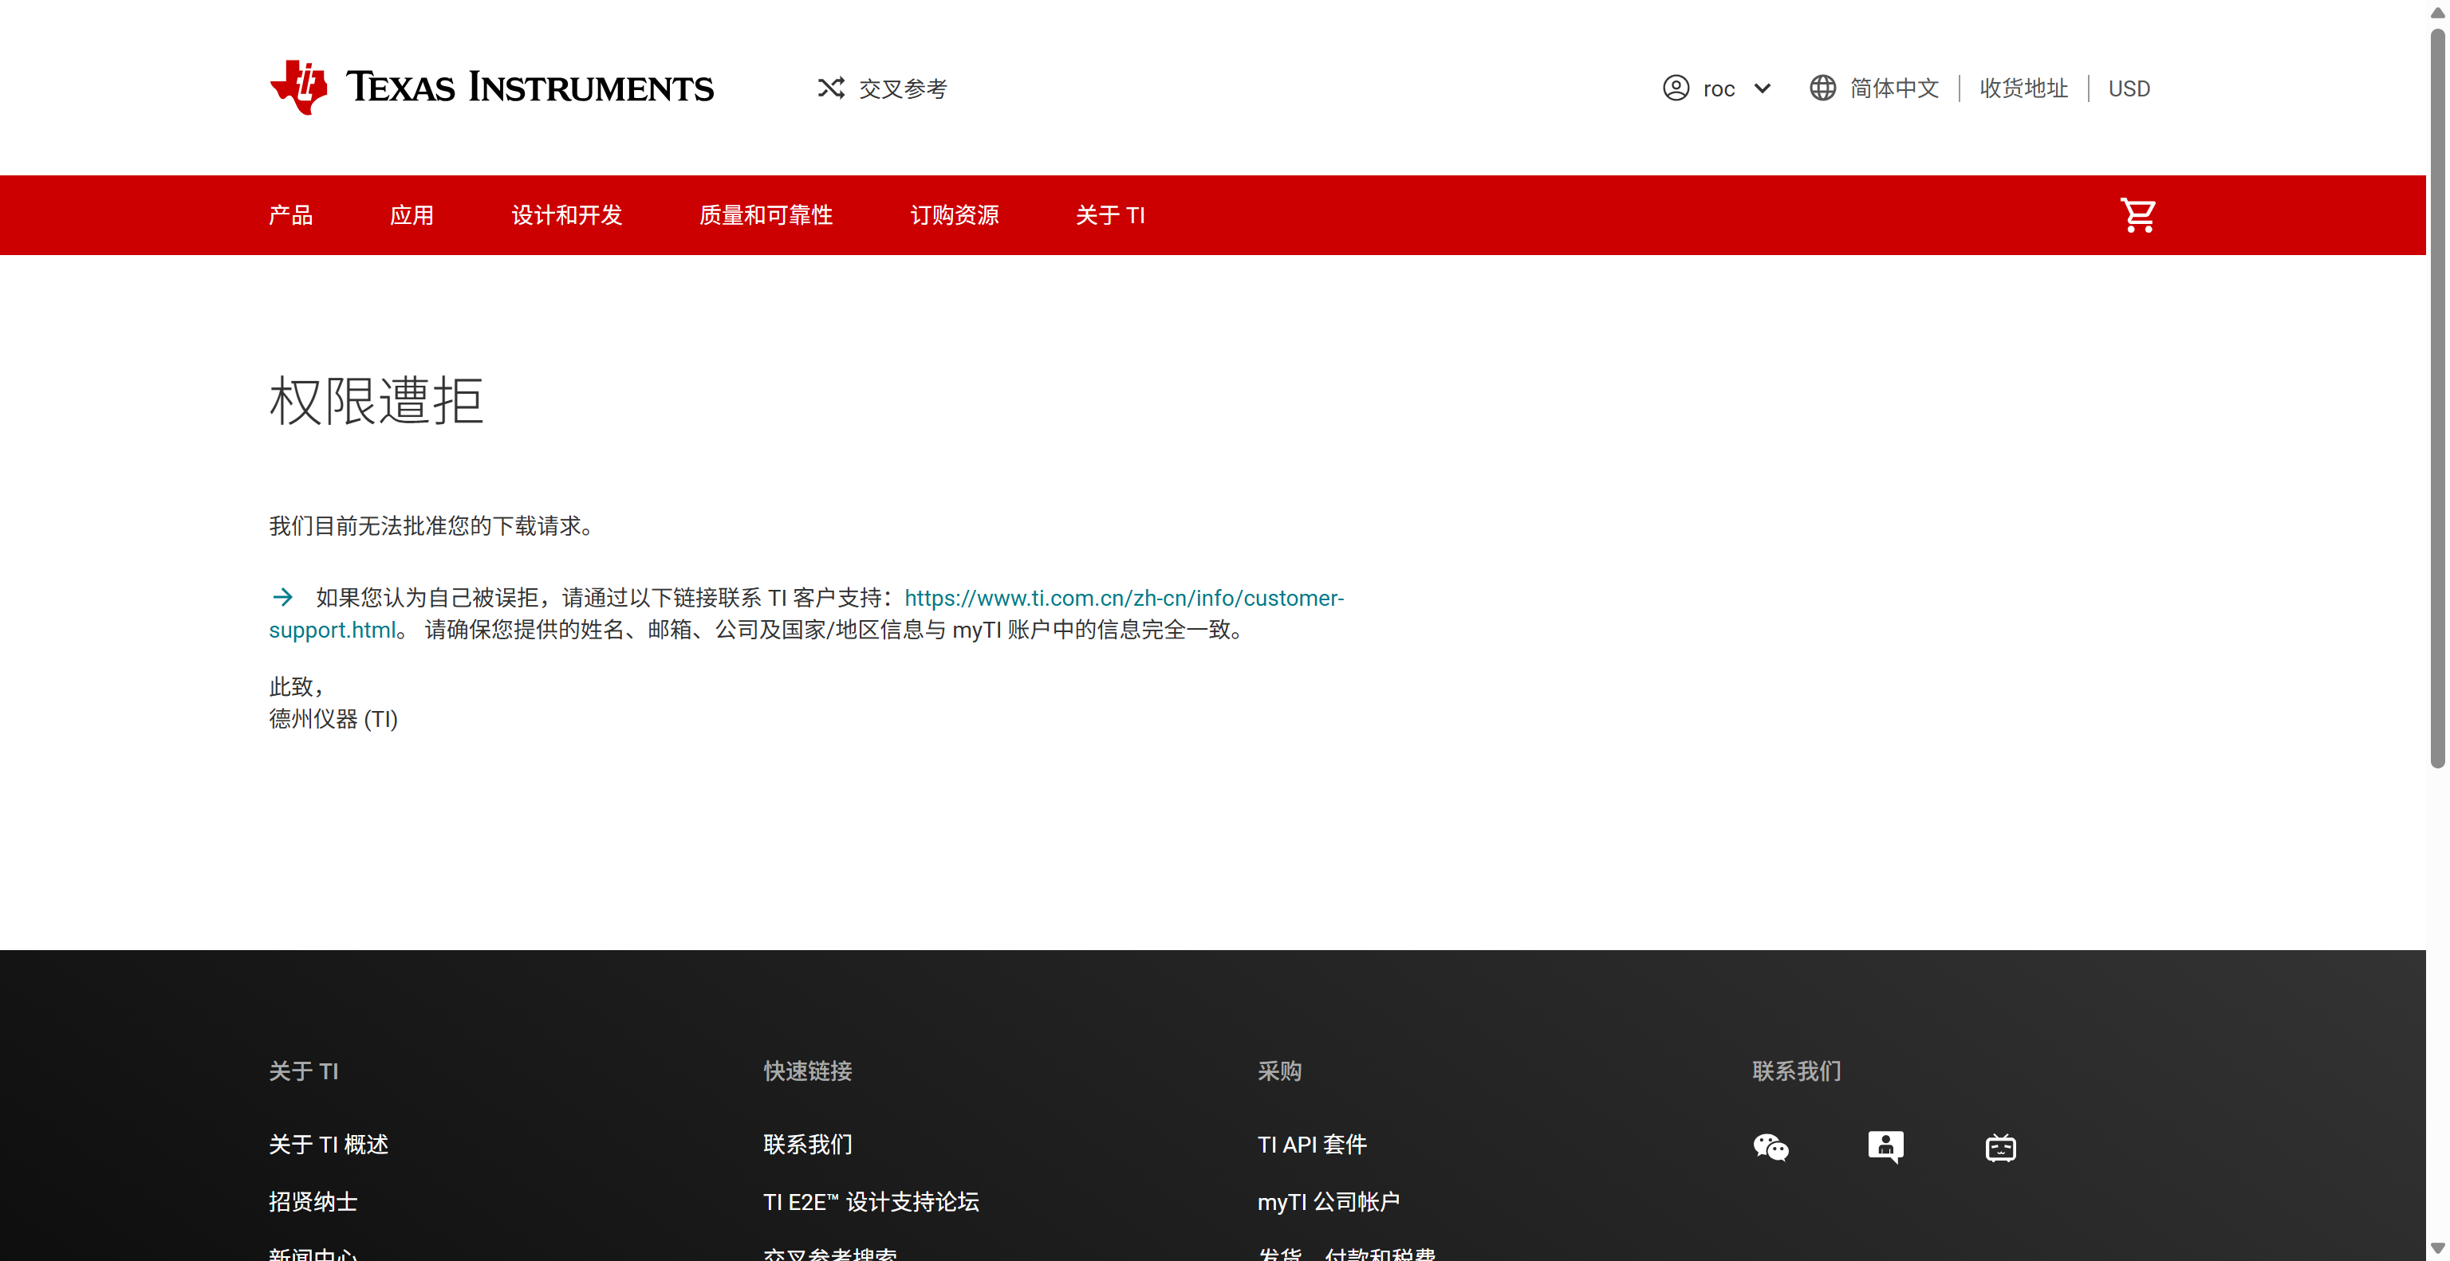
Task: View the shopping cart
Action: [2138, 214]
